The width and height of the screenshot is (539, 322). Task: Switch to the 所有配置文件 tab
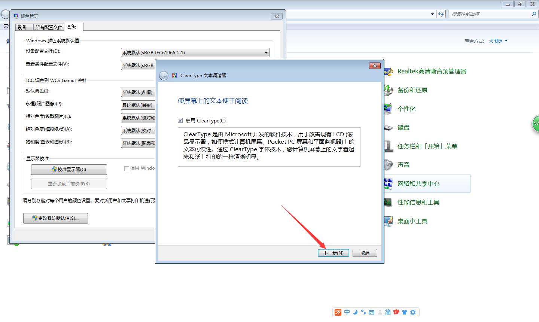pyautogui.click(x=49, y=27)
